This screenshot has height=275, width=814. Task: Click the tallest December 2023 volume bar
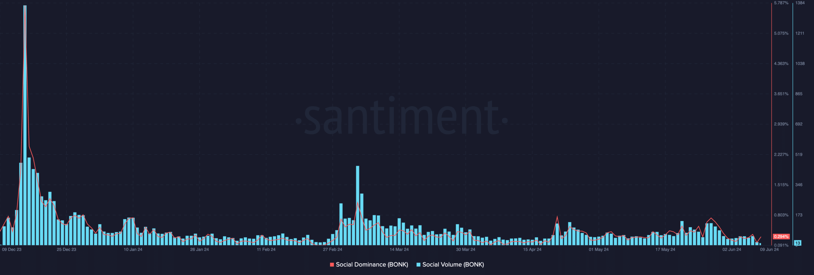25,125
